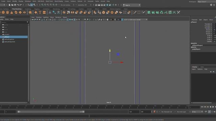Select pPlane1 in the Outliner
Viewport: 216px width, 121px height.
coord(14,37)
